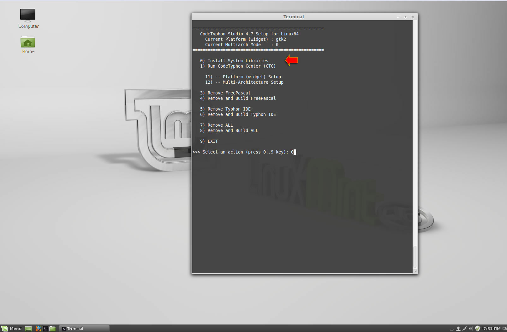Screen dimensions: 507x332
Task: Click the Show Desktop panel icon
Action: [28, 329]
